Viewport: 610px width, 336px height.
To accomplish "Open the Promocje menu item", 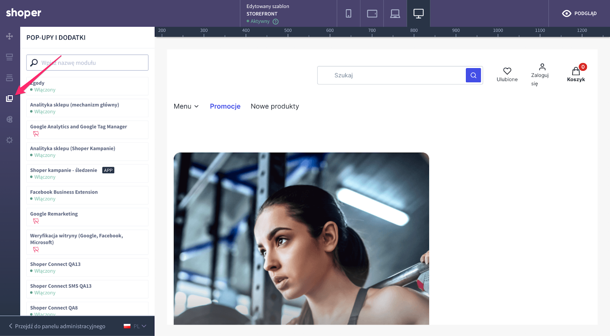I will point(225,107).
